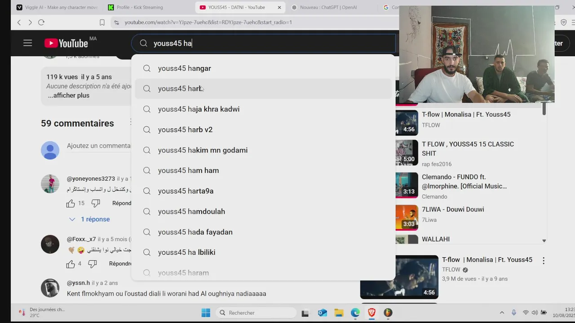Screen dimensions: 575x323
Task: Open the YouTube hamburger guide menu
Action: coord(28,43)
